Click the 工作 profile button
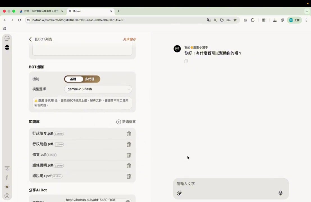Image resolution: width=311 pixels, height=202 pixels. pos(294,20)
